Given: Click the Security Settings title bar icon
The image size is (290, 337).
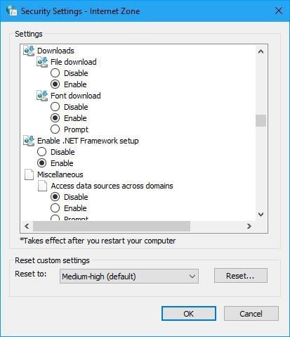Looking at the screenshot, I should click(x=12, y=11).
